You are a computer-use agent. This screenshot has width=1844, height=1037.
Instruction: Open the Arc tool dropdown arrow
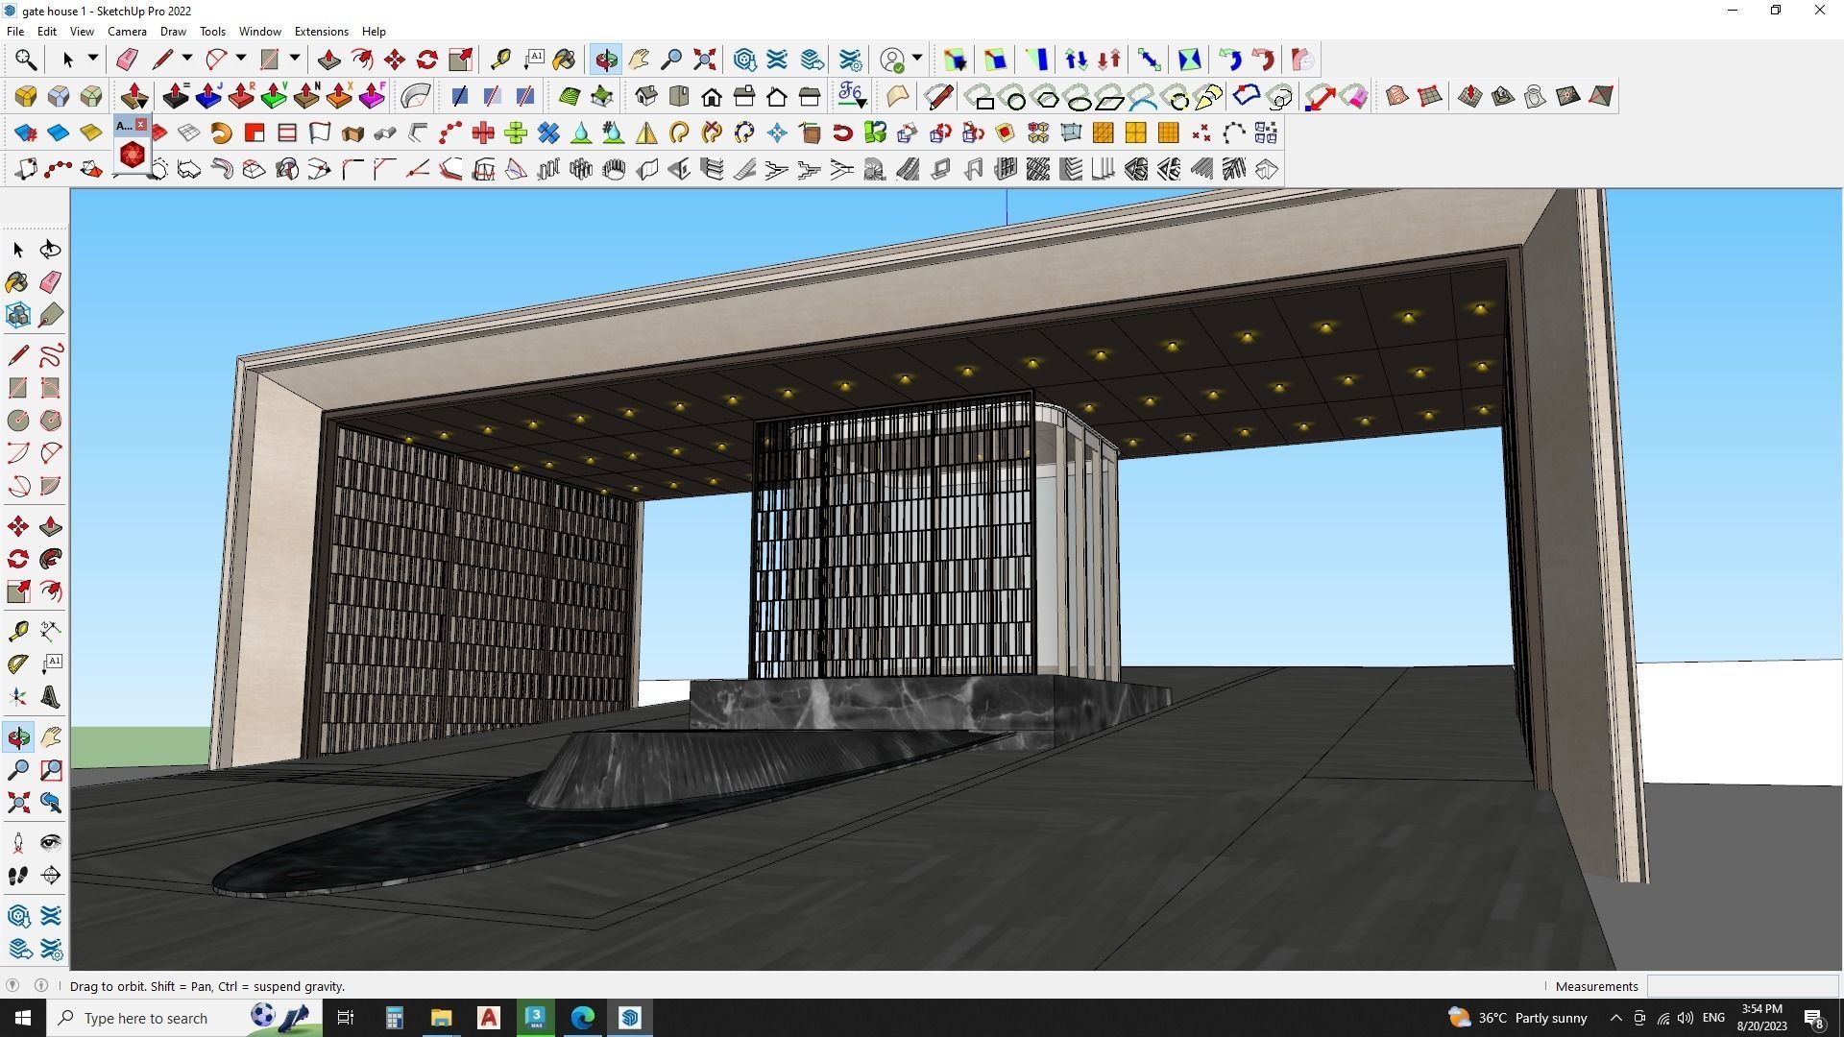(239, 59)
